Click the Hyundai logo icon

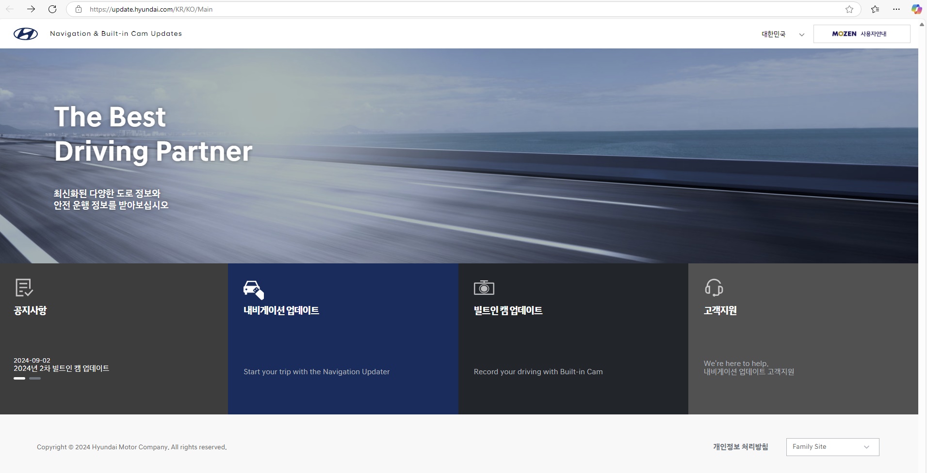point(26,34)
